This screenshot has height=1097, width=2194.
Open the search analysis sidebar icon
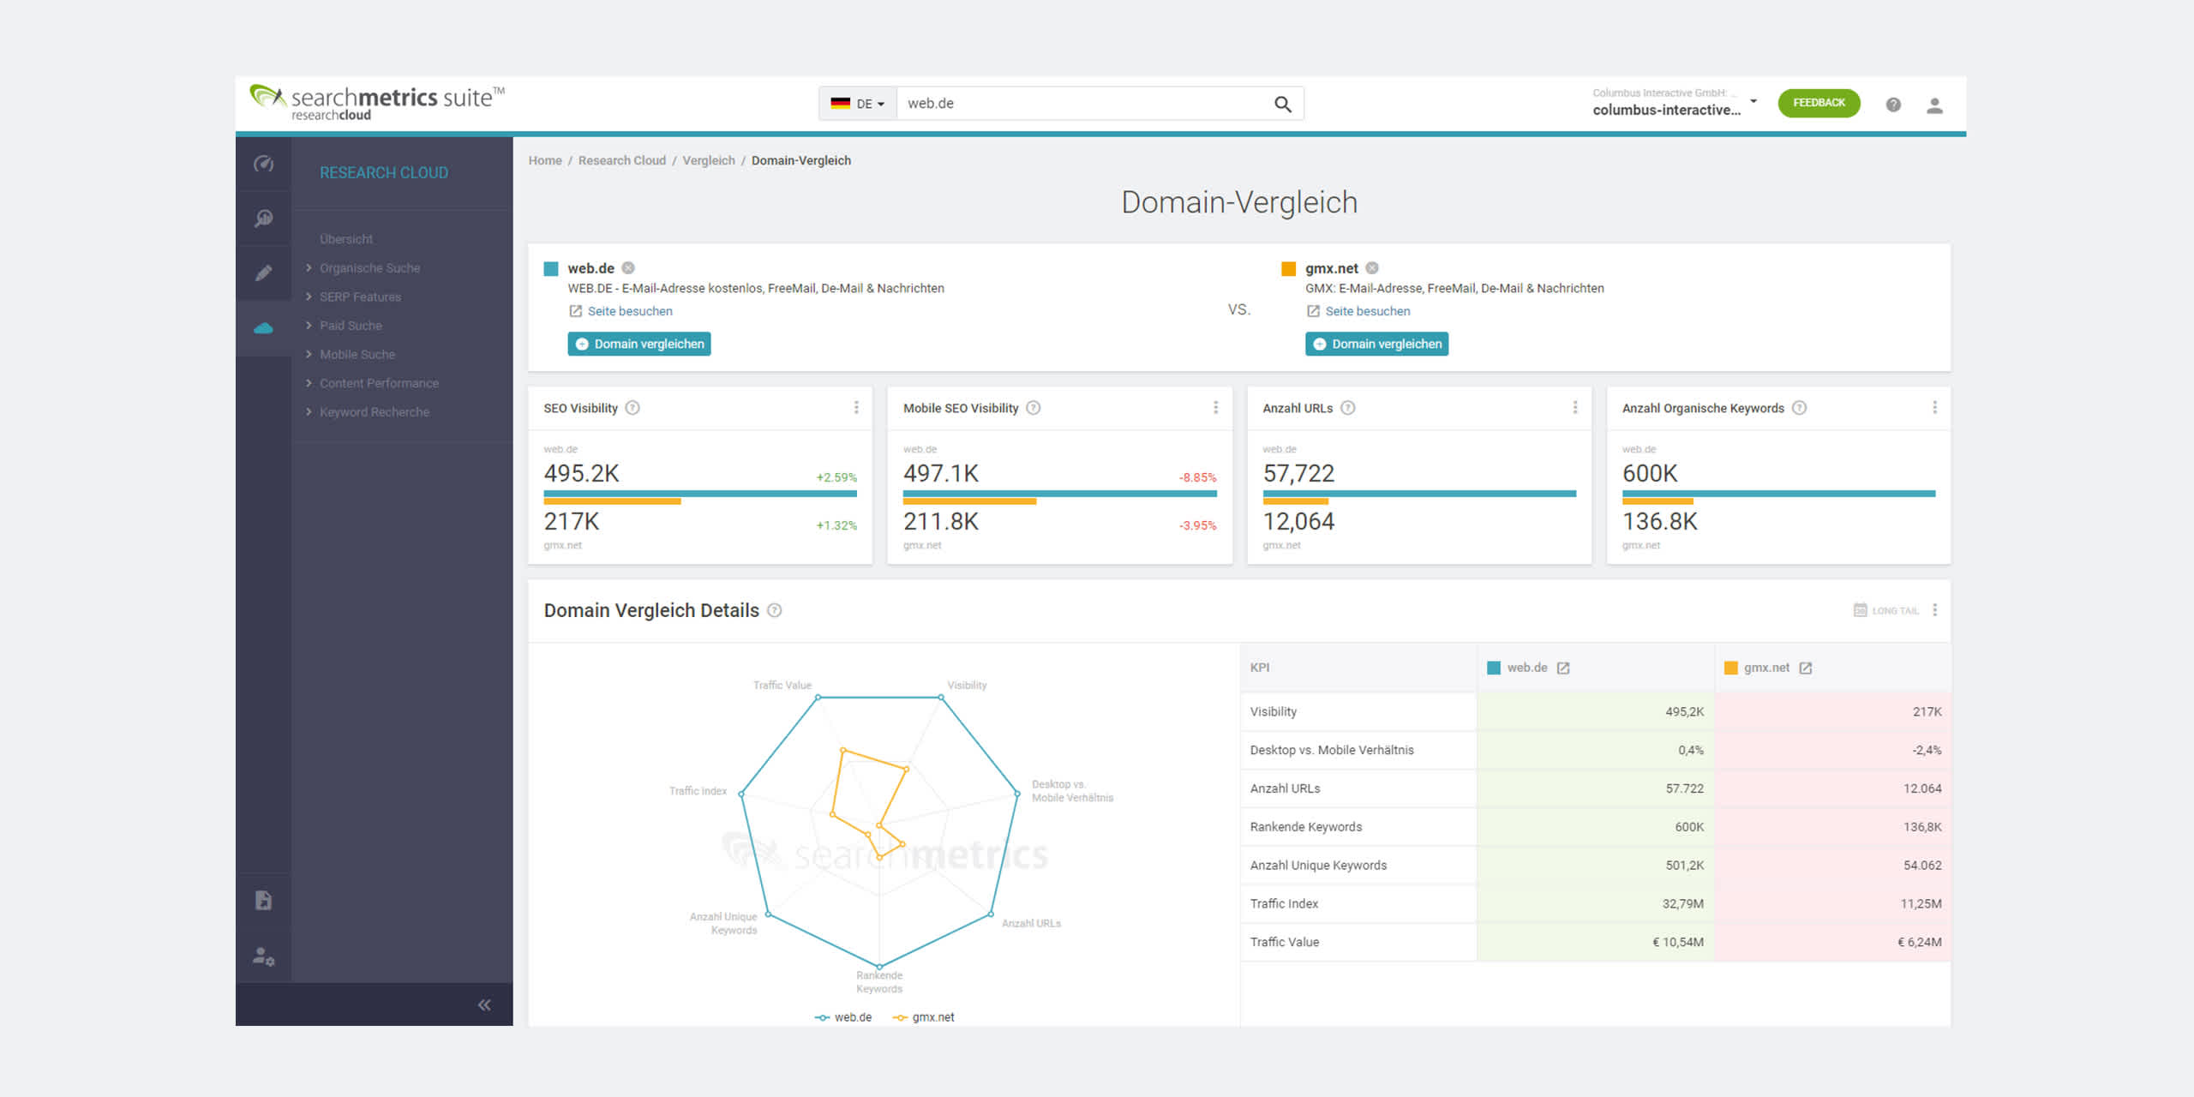point(264,219)
